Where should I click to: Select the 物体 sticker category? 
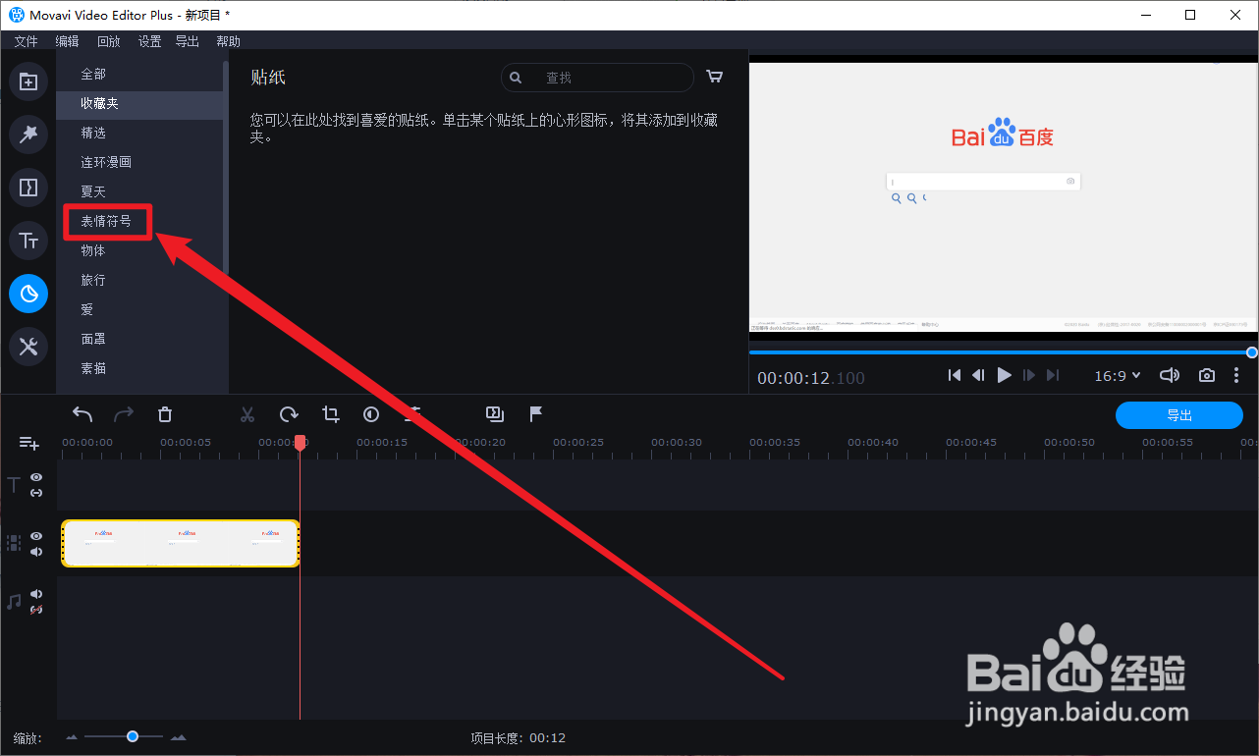[x=139, y=251]
